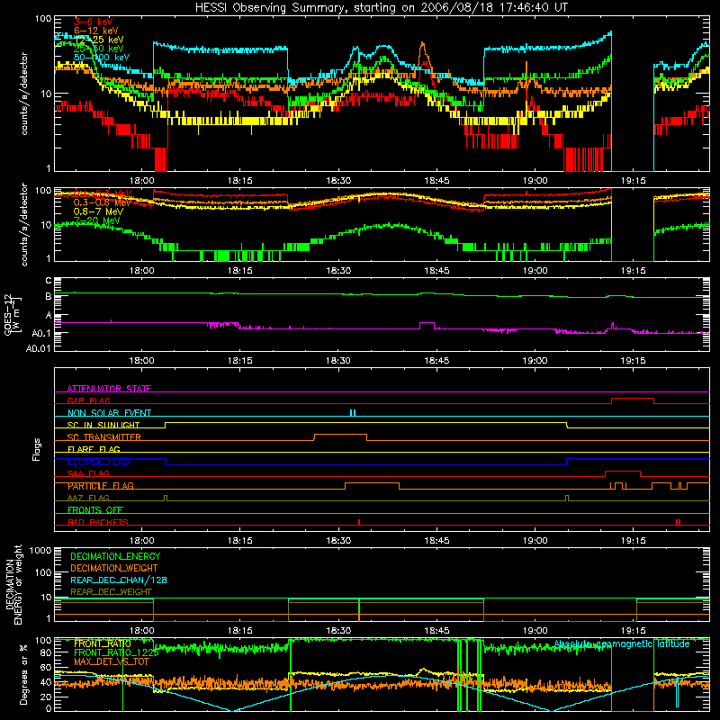The width and height of the screenshot is (720, 720).
Task: Select the 3-6 keV legend label
Action: tap(93, 22)
